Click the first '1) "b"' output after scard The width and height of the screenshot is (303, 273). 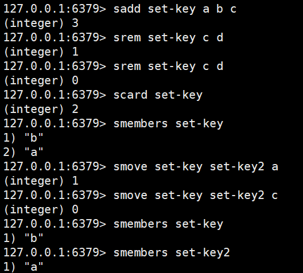pos(24,138)
